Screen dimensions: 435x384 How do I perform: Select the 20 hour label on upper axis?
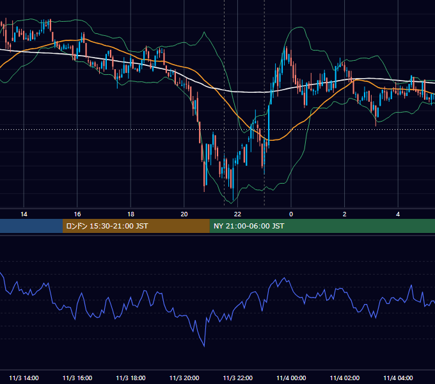[184, 214]
